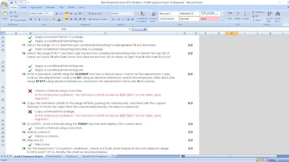
Task: Increase decimal places
Action: point(128,19)
